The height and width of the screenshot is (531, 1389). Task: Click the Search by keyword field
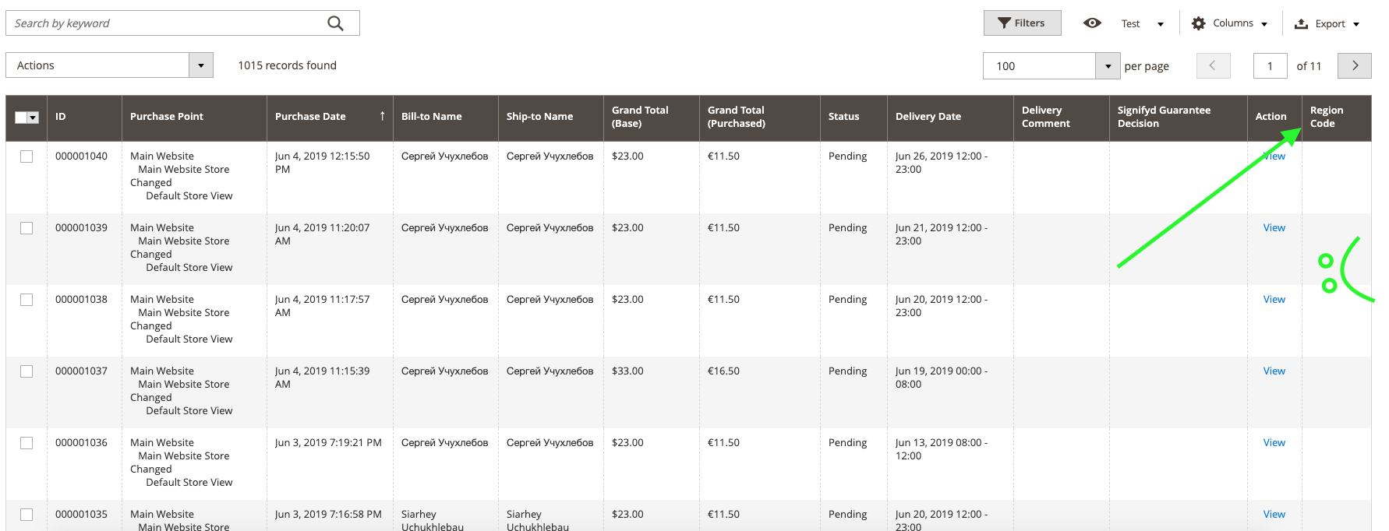coord(168,23)
